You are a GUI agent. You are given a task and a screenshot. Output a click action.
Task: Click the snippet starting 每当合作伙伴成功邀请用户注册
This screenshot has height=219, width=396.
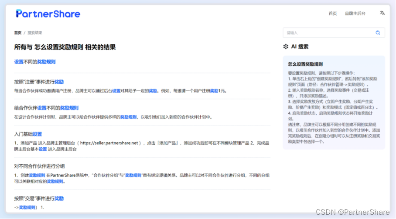coord(121,91)
